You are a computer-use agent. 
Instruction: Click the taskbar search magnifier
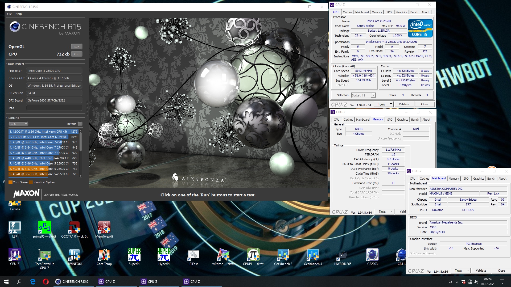point(19,282)
